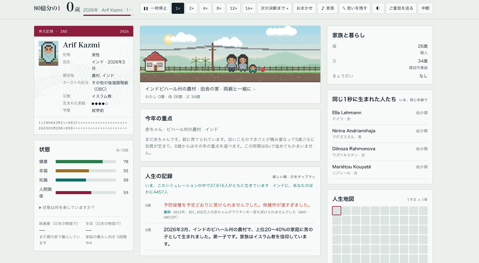Tap the missed-vaccination life record row
Screen dimensions: 479x263
(230, 211)
